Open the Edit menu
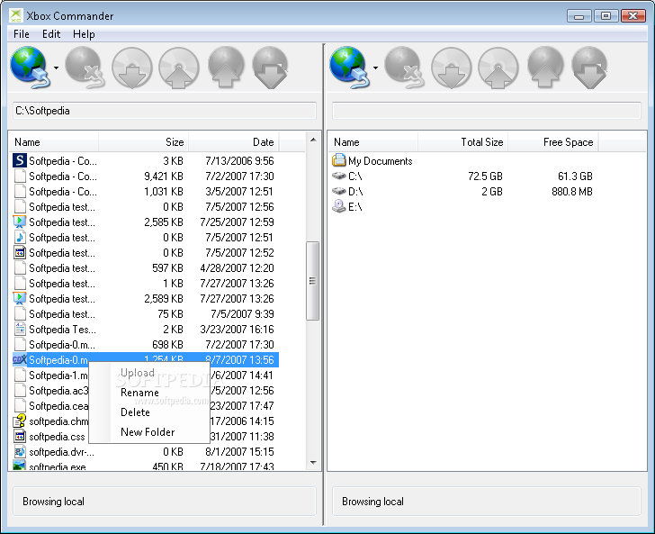 (51, 34)
